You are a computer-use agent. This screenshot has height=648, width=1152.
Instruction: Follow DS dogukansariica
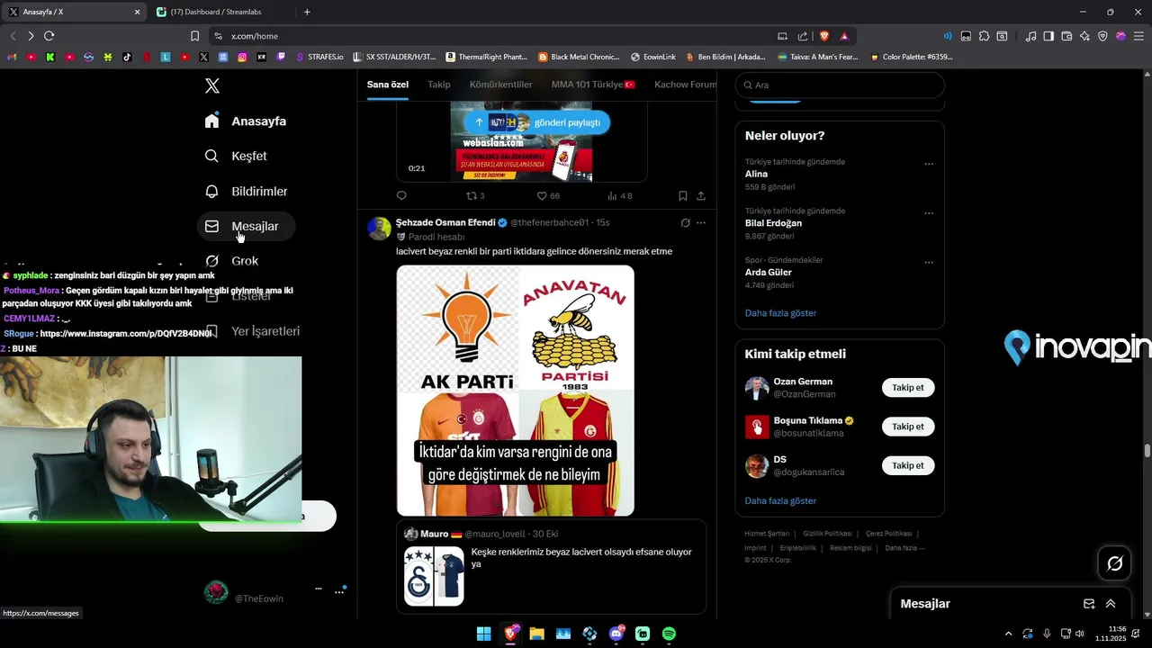point(908,465)
